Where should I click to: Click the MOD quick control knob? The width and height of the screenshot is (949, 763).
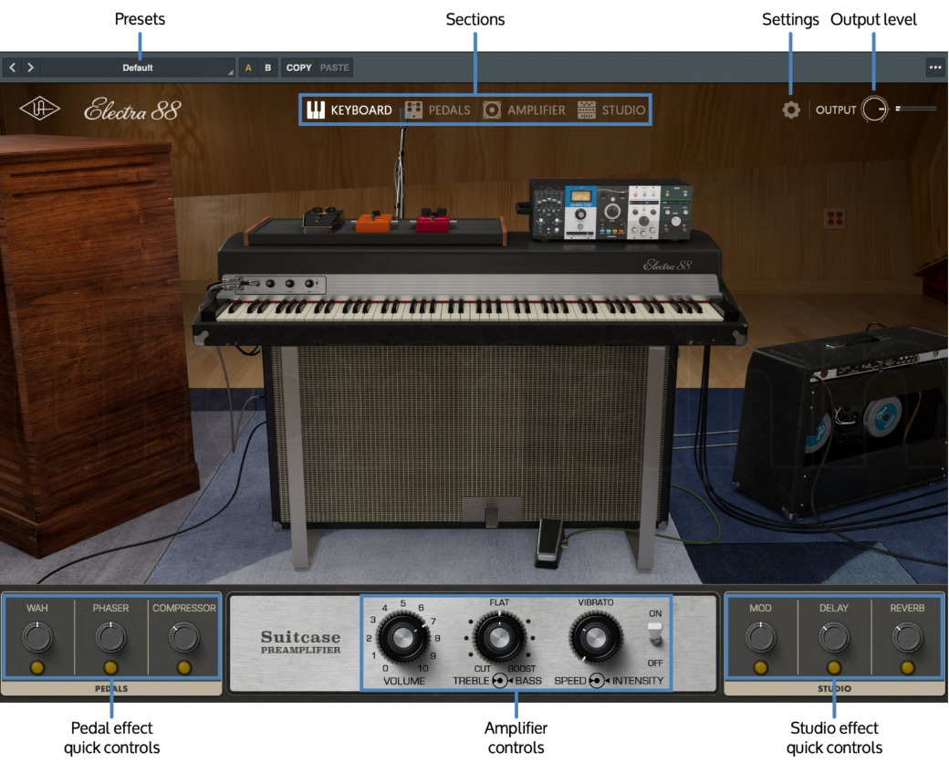(x=760, y=637)
